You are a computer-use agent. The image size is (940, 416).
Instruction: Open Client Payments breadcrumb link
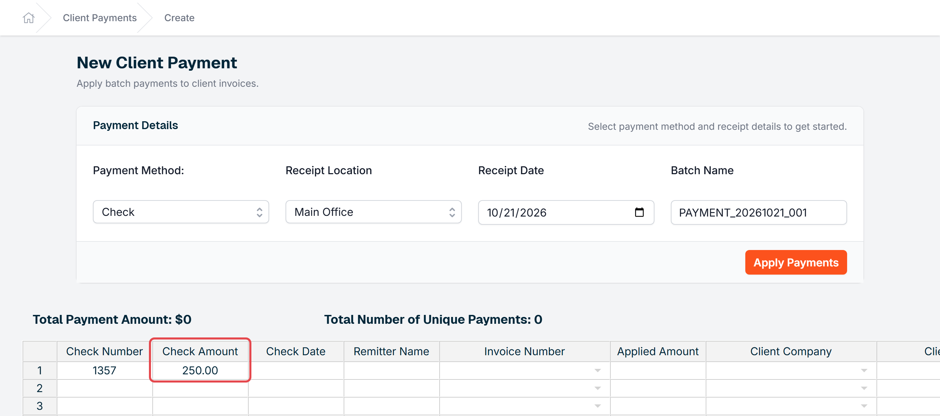(x=100, y=17)
